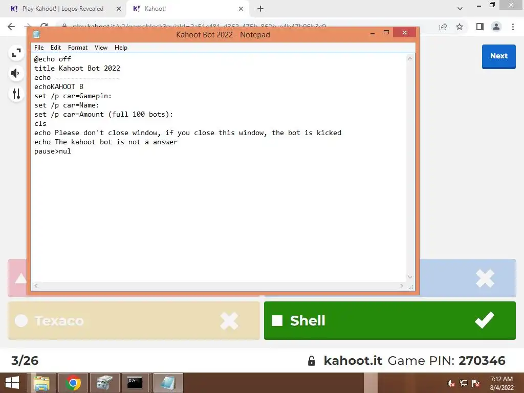The width and height of the screenshot is (524, 393).
Task: Click Notepad horizontal scrollbar left arrow
Action: pos(36,286)
